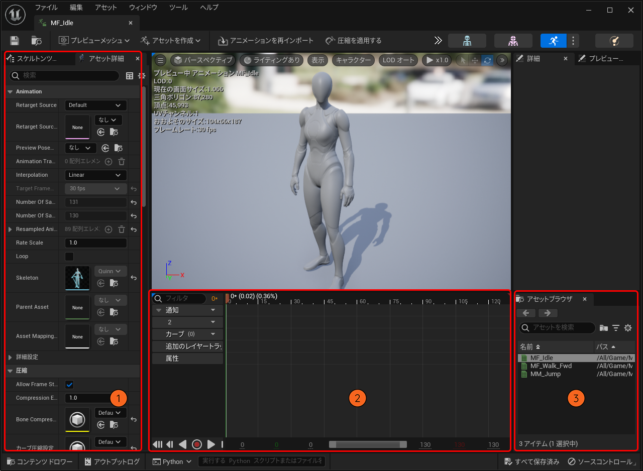Switch to the アセット詳細 tab
Screen dimensions: 643x471
coord(105,59)
